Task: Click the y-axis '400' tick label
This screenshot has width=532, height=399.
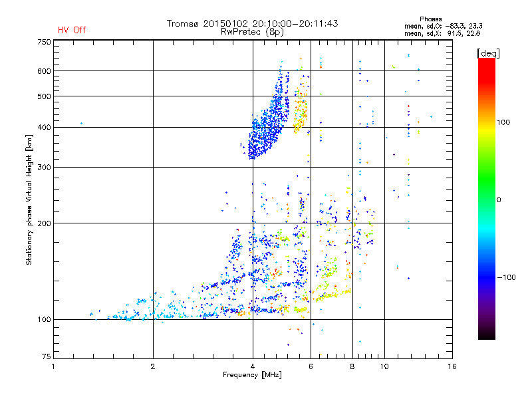Action: (44, 127)
